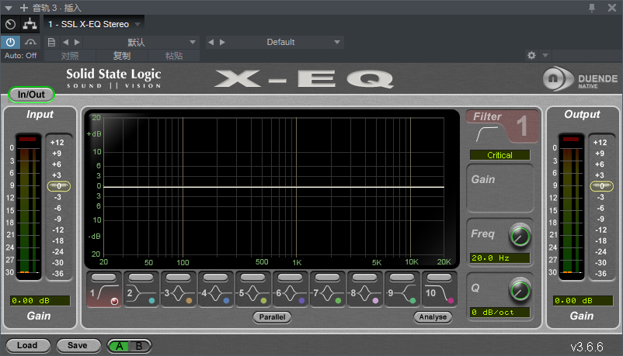Toggle band 10 enable button
Viewport: 623px width, 356px height.
[x=439, y=278]
